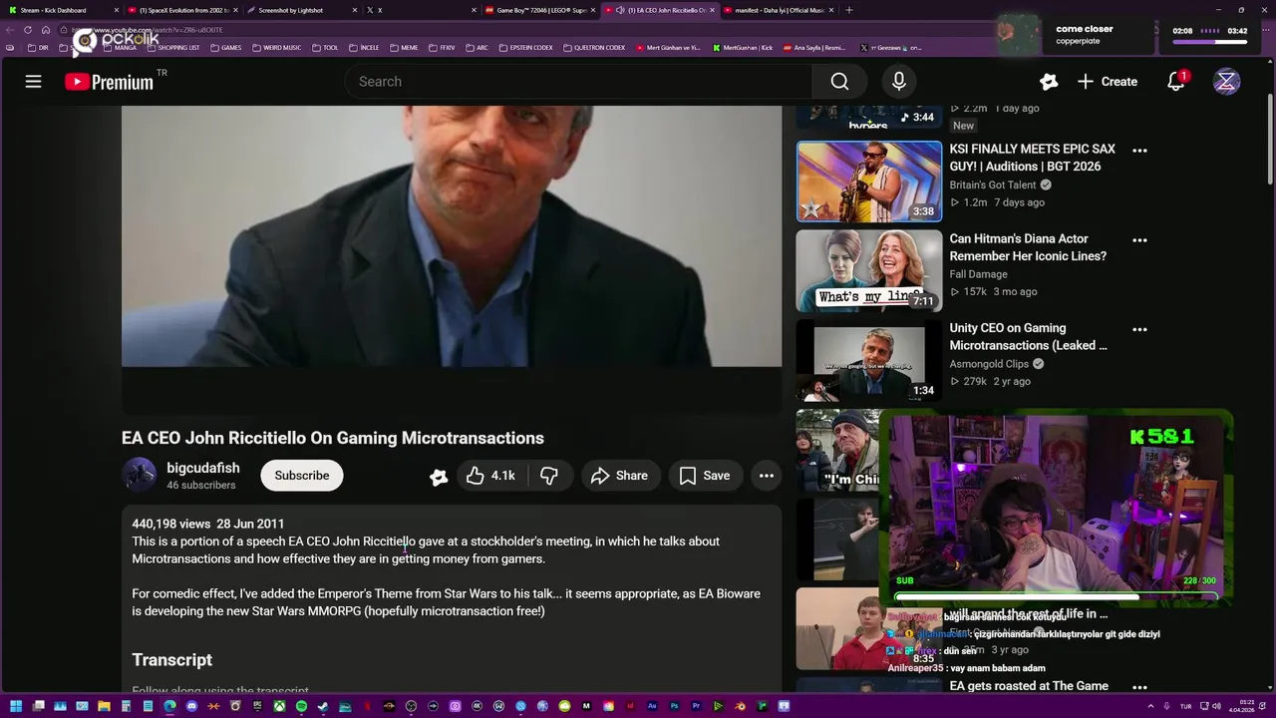Open the SHOPPING LIST bookmark folder
Viewport: 1276px width, 718px height.
[173, 48]
